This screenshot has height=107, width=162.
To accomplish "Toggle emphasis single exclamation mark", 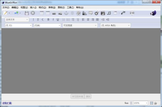I will (x=33, y=20).
